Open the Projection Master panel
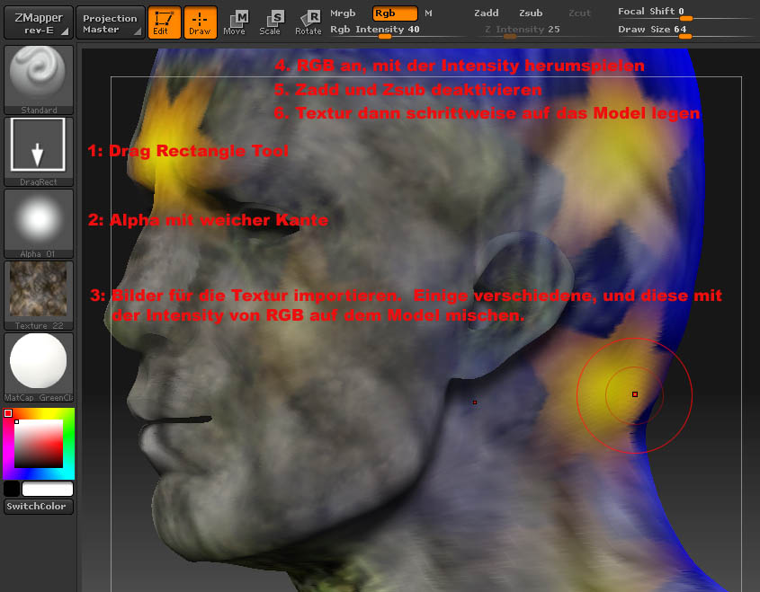The image size is (760, 592). [x=110, y=22]
